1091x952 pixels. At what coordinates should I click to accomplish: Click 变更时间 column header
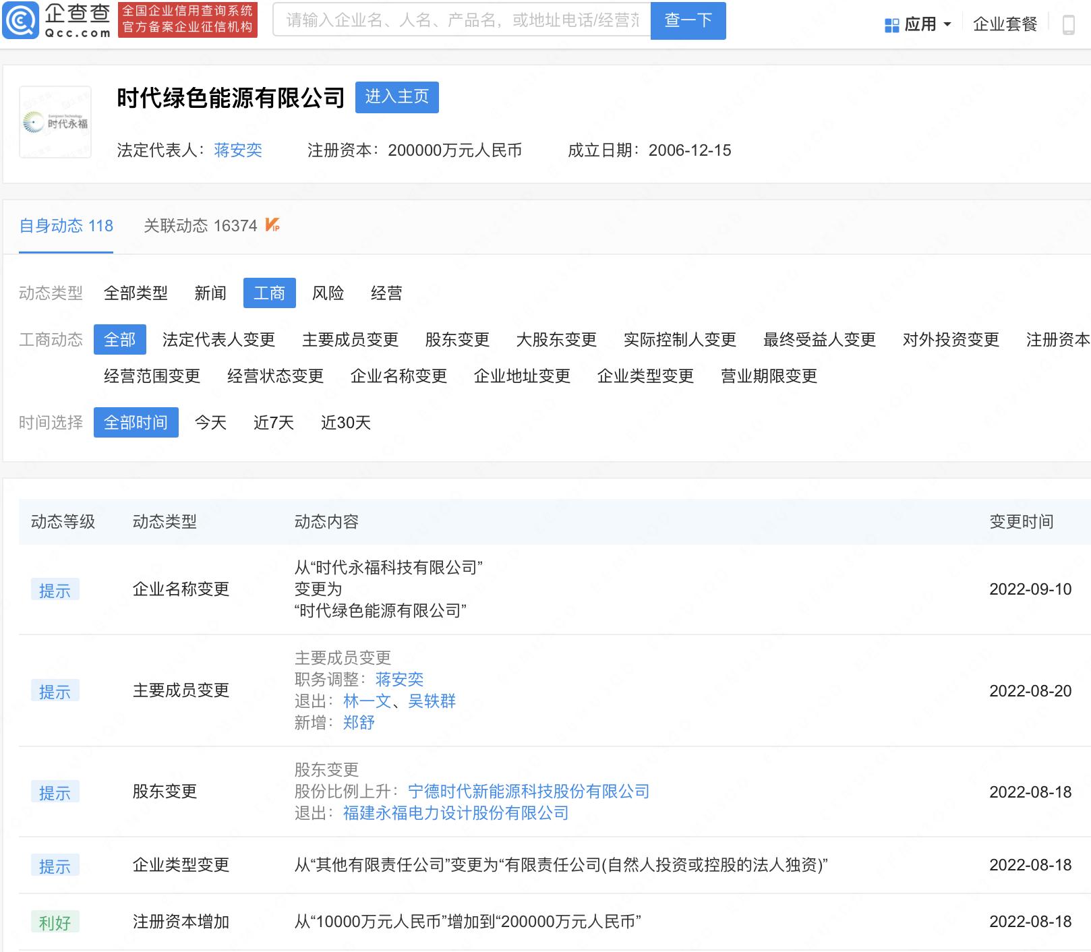click(1021, 522)
